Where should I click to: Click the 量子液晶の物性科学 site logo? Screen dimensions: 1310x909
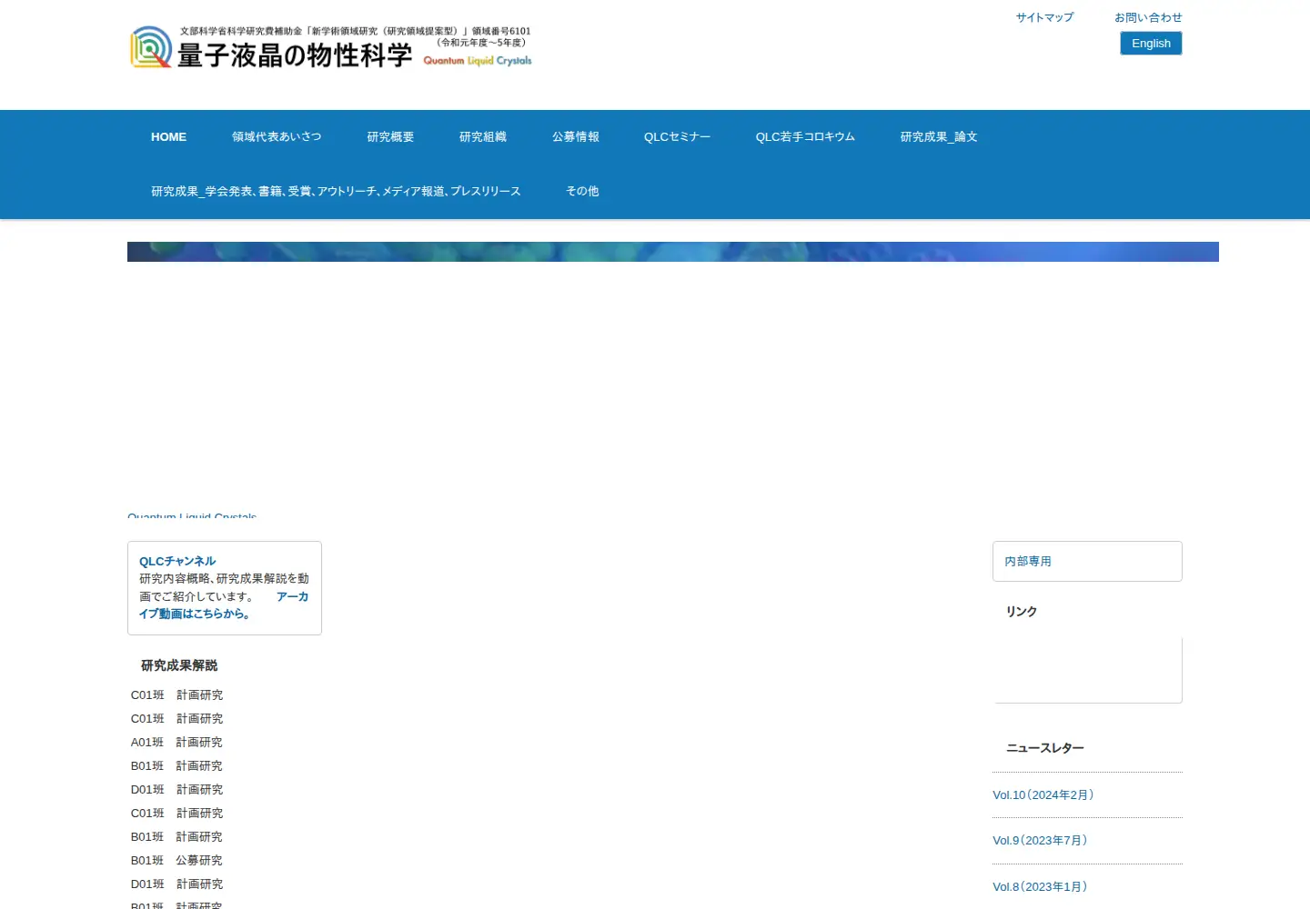(x=331, y=47)
